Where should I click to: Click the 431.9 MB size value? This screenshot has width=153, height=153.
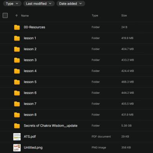pos(127,115)
